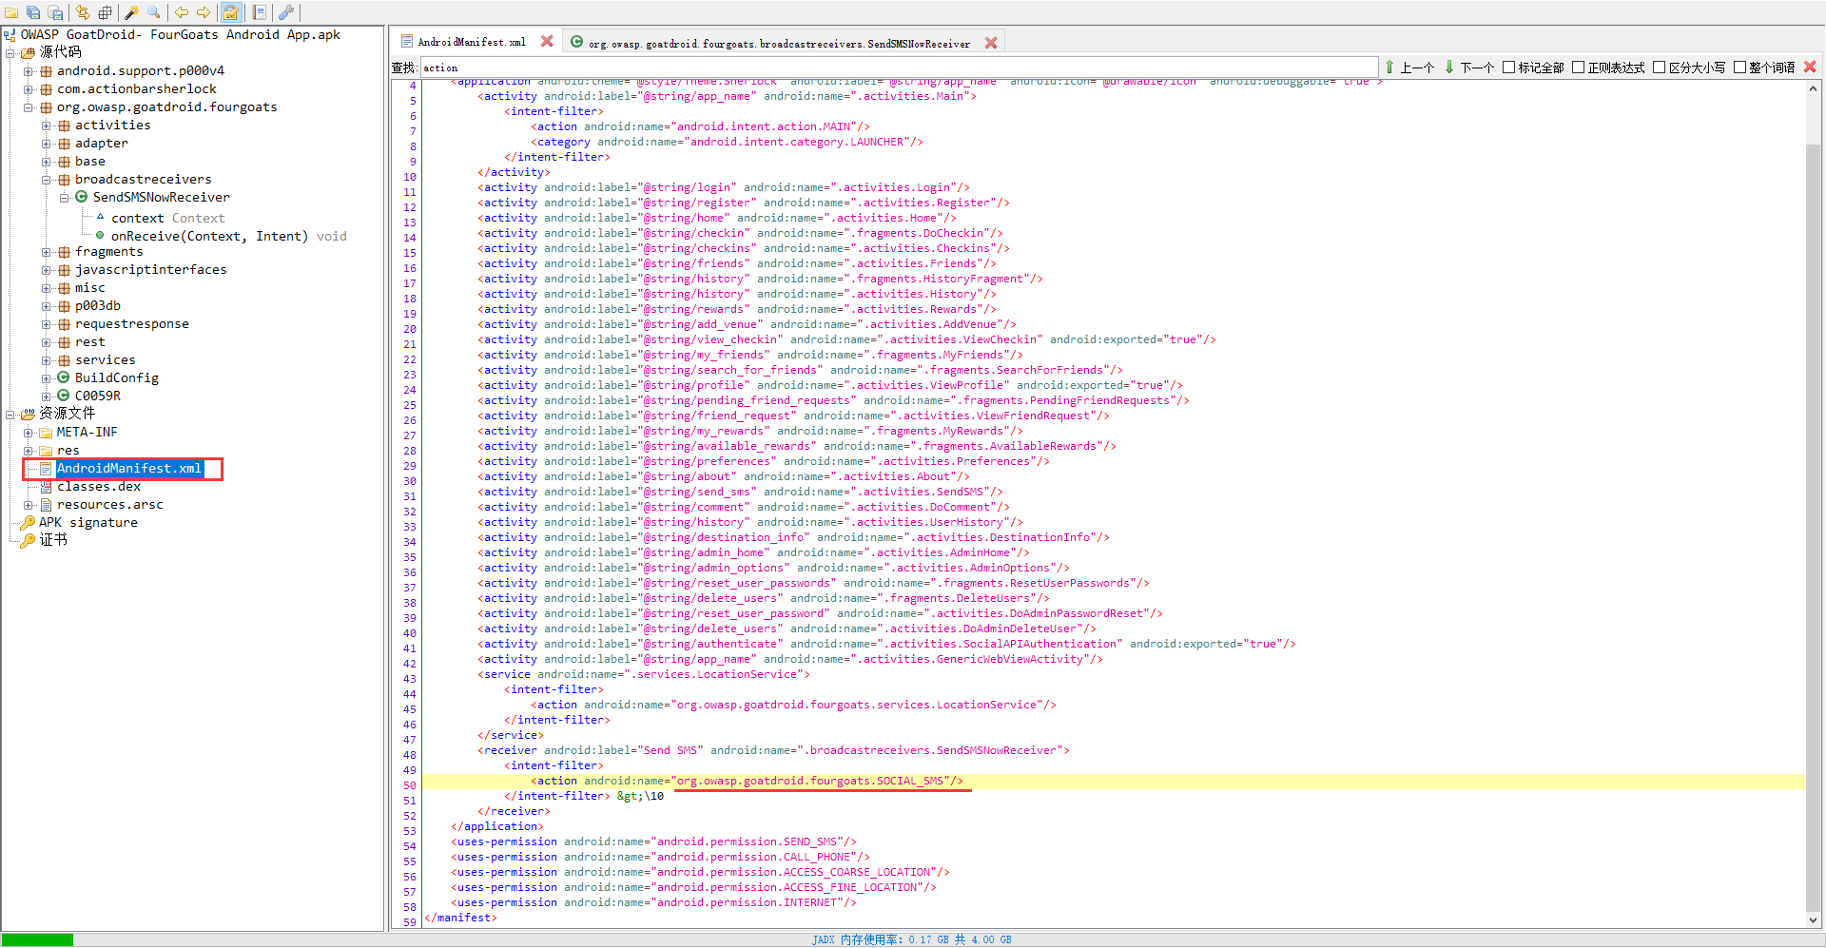
Task: Expand the services package node
Action: coord(47,360)
